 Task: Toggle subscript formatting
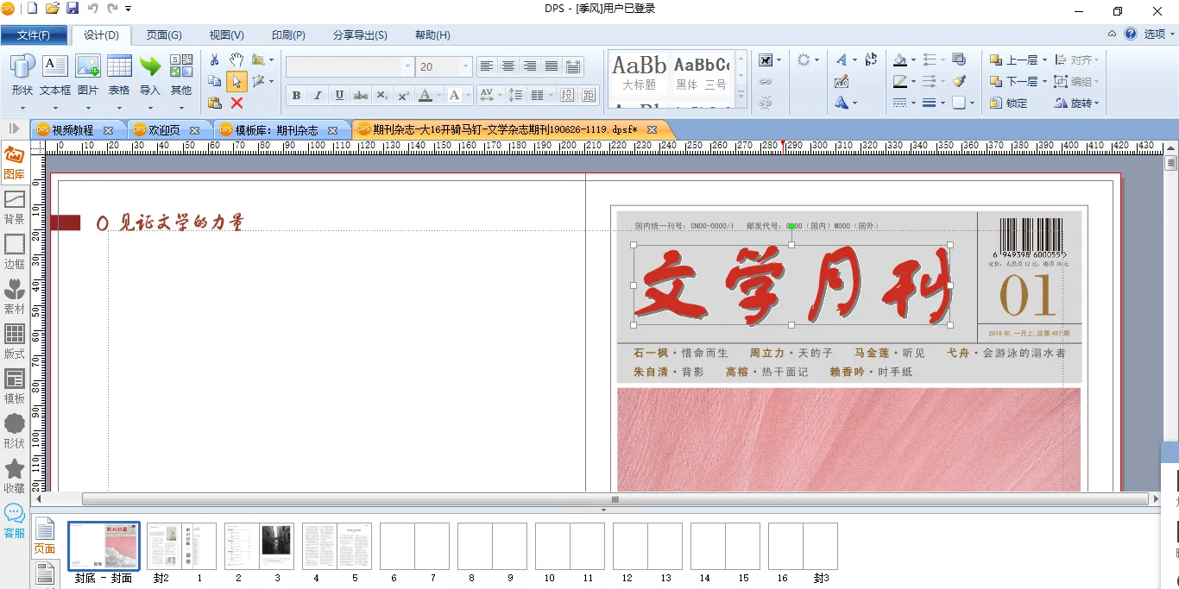click(382, 95)
